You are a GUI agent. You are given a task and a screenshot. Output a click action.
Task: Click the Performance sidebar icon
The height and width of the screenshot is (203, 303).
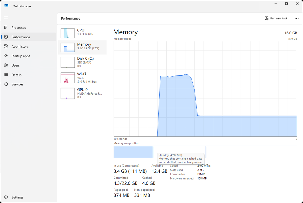point(6,37)
